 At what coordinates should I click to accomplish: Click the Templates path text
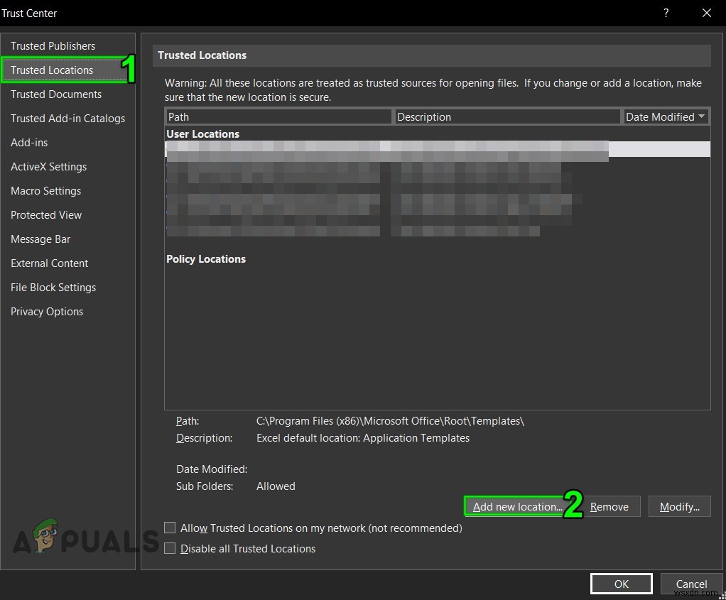(390, 421)
